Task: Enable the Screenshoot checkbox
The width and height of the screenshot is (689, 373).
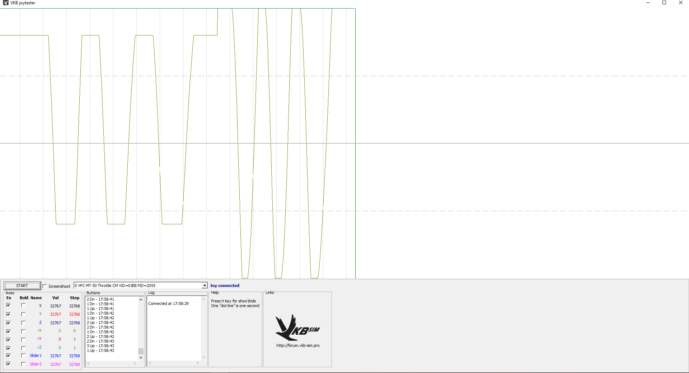Action: point(45,286)
